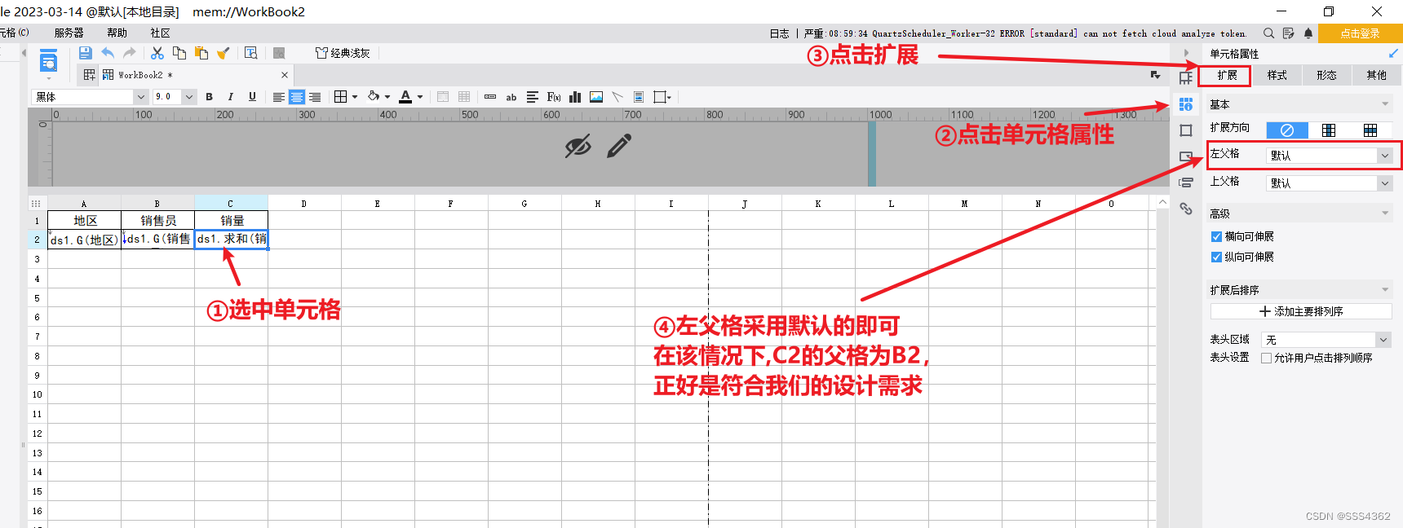This screenshot has height=528, width=1403.
Task: Click the 日志 log link
Action: [779, 33]
